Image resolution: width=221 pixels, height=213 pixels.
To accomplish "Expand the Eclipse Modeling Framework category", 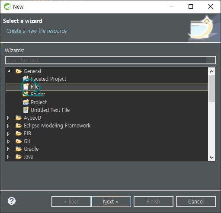I will point(8,126).
